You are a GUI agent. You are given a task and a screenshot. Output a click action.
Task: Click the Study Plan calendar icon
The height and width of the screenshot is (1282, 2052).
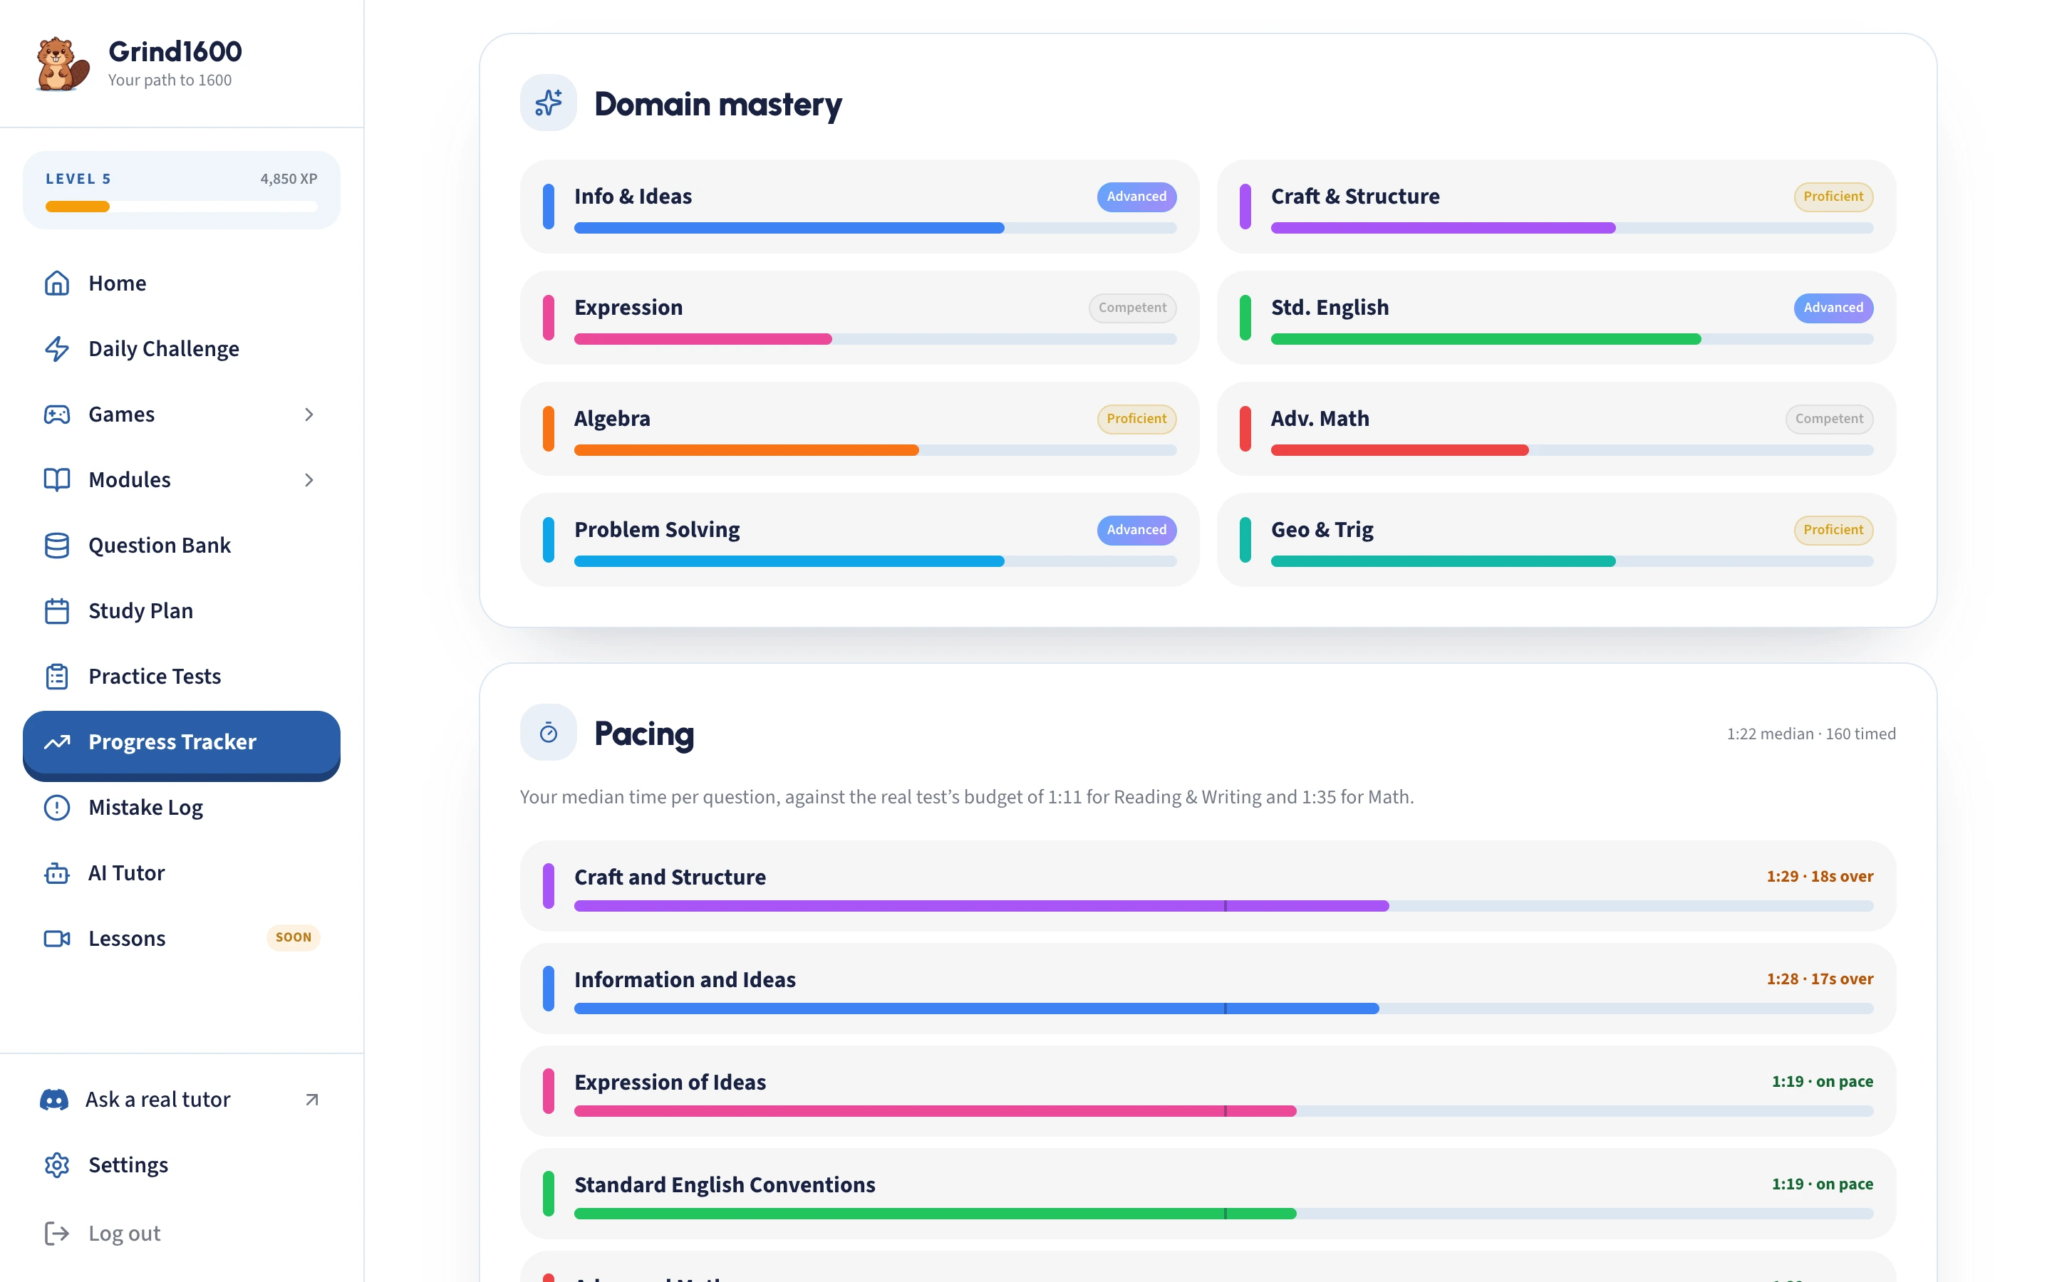tap(57, 610)
